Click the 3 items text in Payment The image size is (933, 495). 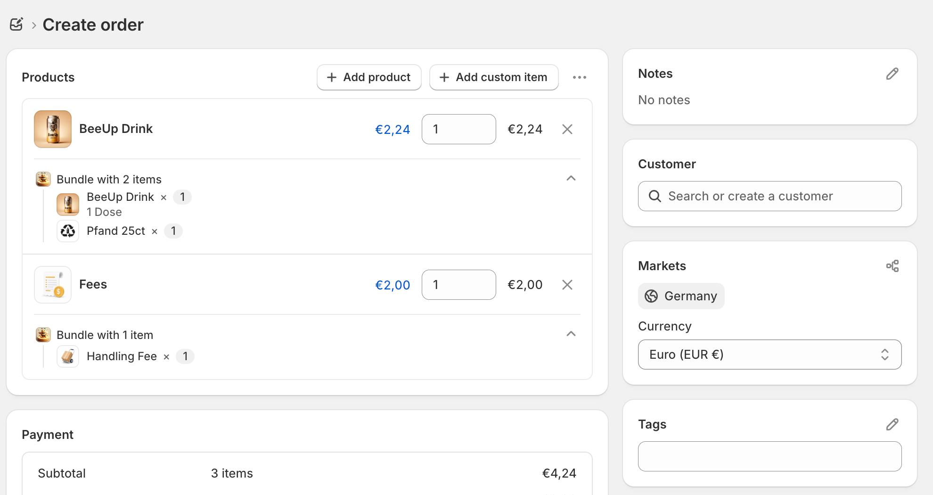click(x=232, y=473)
